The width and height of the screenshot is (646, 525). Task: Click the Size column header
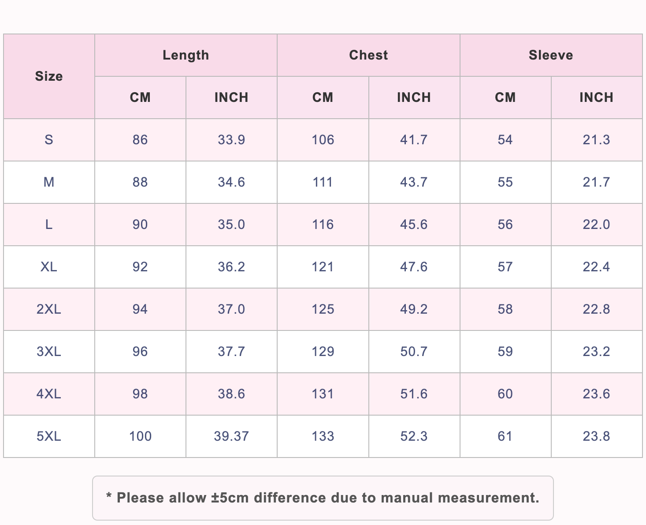pyautogui.click(x=49, y=76)
